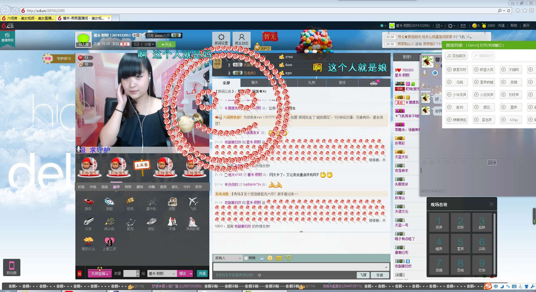Click the 添加音效 add sound button

pyautogui.click(x=457, y=56)
